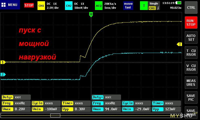Image resolution: width=200 pixels, height=120 pixels.
Task: Select trigger source CH1 with rising edge
Action: pyautogui.click(x=154, y=8)
